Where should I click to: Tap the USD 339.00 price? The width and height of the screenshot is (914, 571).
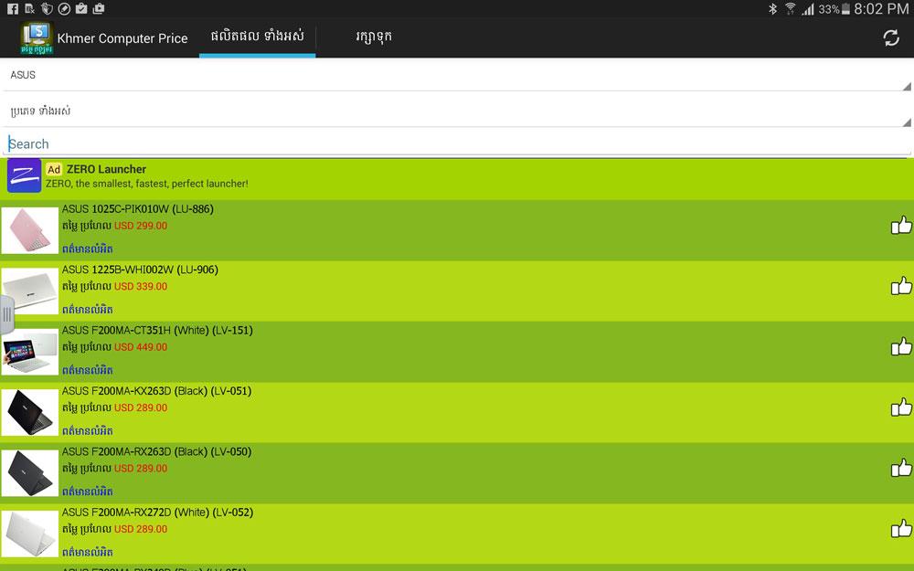coord(141,286)
